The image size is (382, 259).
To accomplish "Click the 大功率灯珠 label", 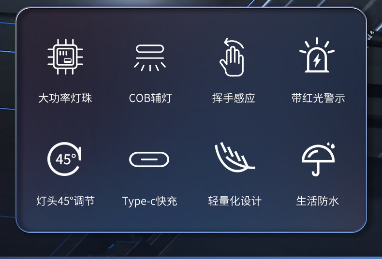I will click(65, 98).
